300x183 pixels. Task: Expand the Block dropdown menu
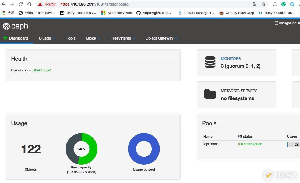pos(93,38)
